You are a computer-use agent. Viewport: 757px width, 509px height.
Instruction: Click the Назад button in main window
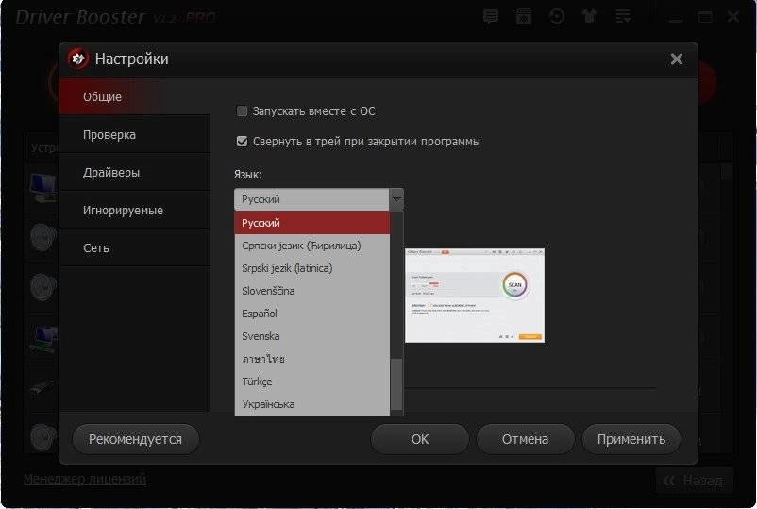(695, 481)
